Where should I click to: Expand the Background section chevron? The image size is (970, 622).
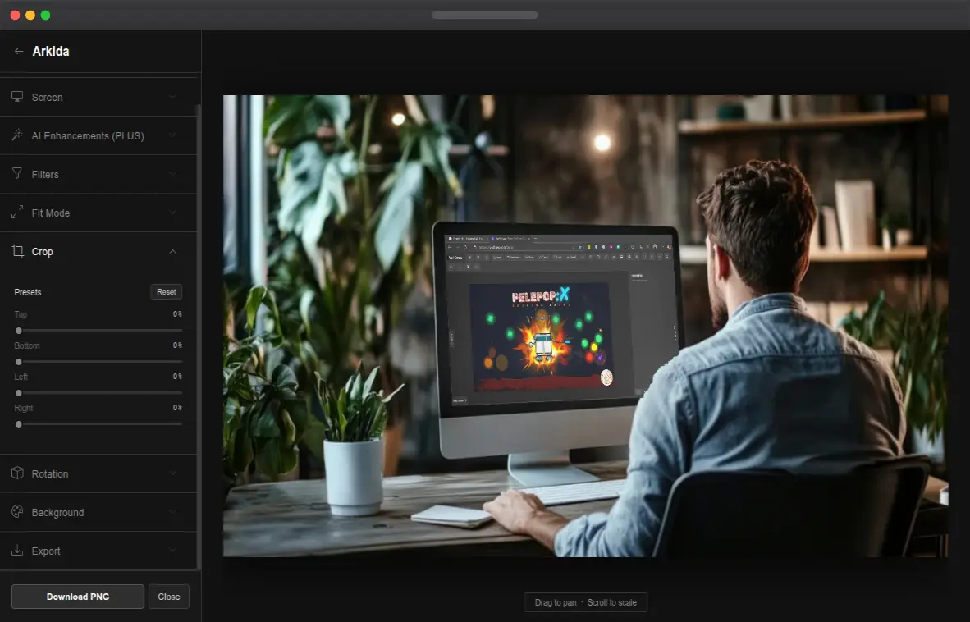pos(172,513)
